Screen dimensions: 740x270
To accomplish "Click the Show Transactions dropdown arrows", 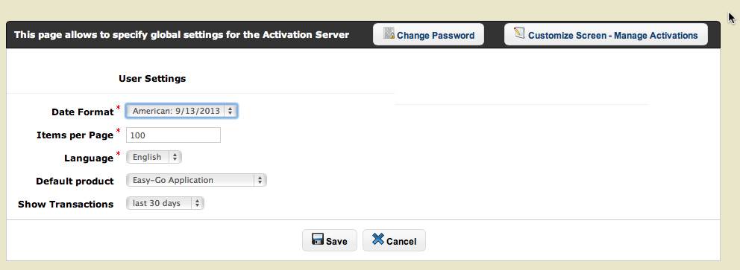I will point(198,203).
